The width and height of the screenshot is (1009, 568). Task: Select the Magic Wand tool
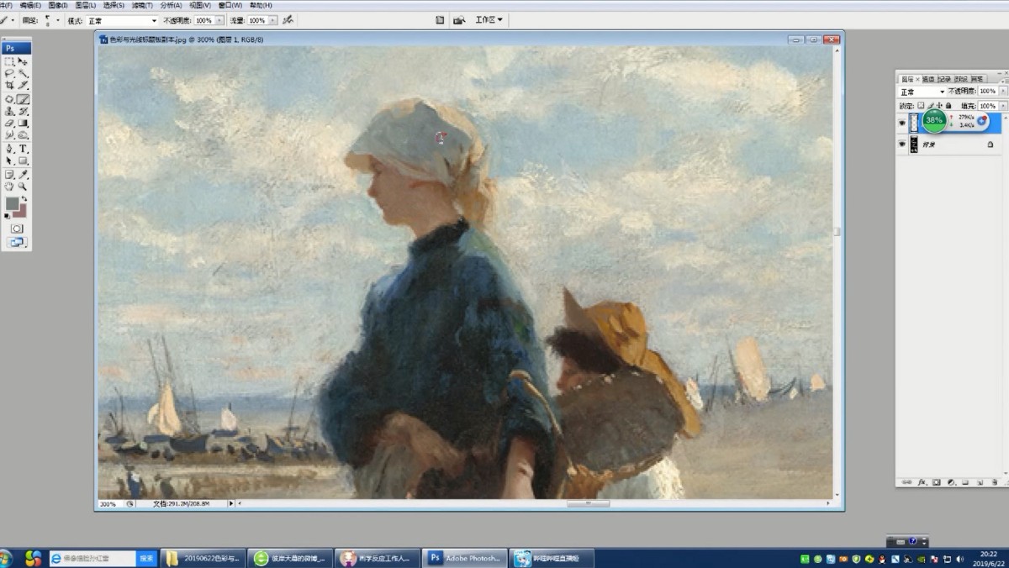click(x=23, y=74)
